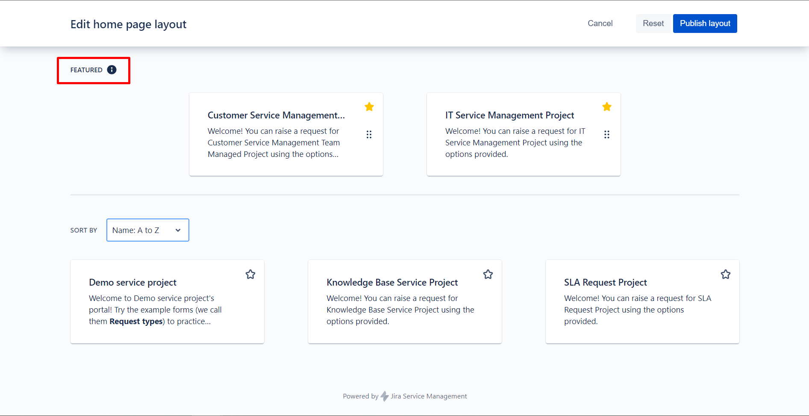Feature the Demo service project
The image size is (809, 416).
[x=250, y=274]
